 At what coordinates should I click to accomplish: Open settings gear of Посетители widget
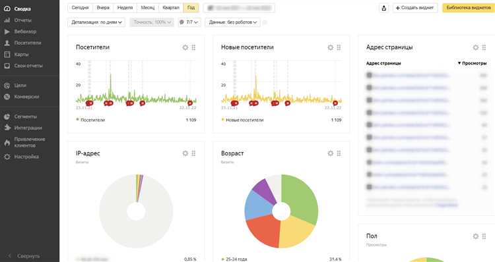[185, 47]
